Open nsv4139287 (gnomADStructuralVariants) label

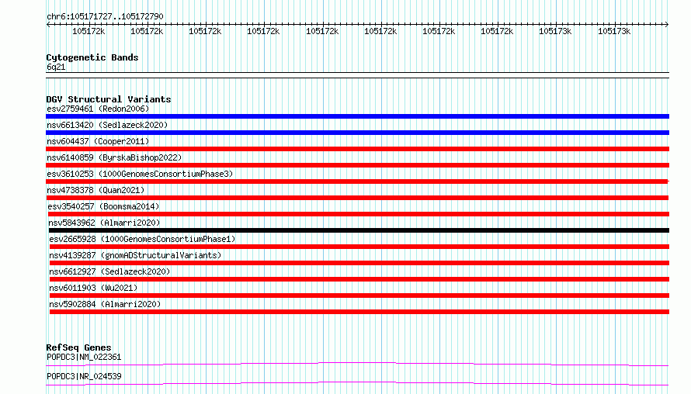tap(135, 255)
